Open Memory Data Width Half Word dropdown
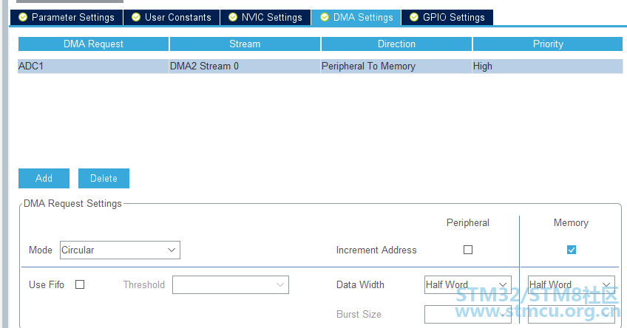Viewport: 627px width, 328px height. coord(572,285)
